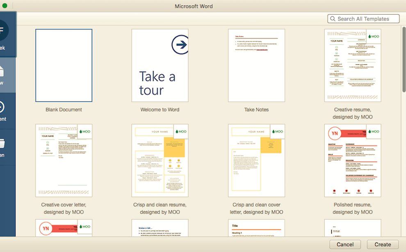Pick the bottom-row YN template below Creative cover letter
This screenshot has width=406, height=252.
click(x=64, y=228)
